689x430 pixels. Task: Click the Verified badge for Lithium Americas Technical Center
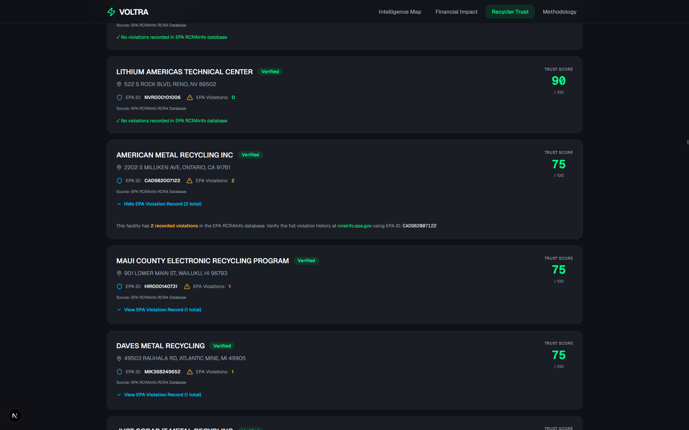270,72
